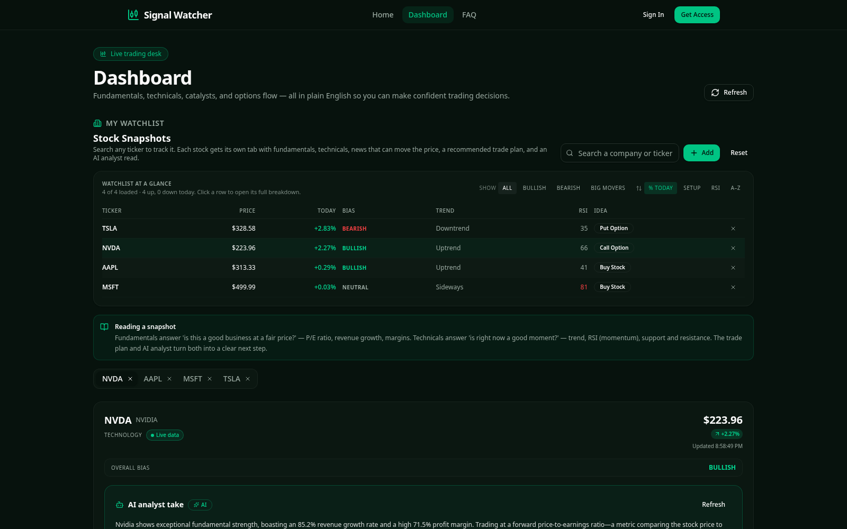Sort watchlist by % Today
Screen dimensions: 847x529
[661, 188]
